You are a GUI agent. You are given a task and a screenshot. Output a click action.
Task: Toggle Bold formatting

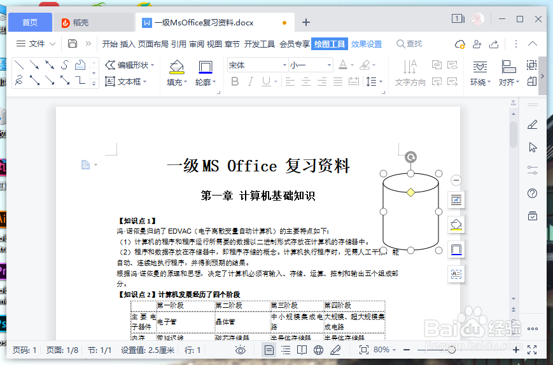click(x=235, y=82)
